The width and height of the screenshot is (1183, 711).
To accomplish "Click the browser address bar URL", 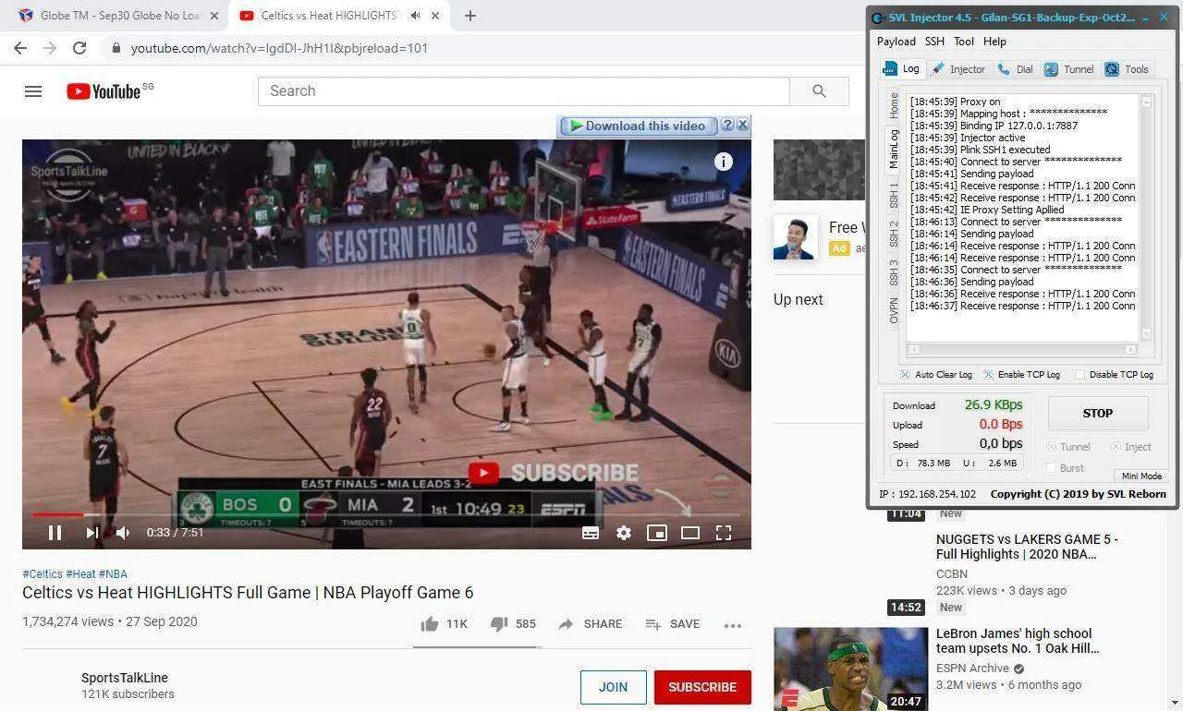I will tap(279, 48).
